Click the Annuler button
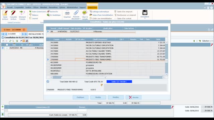Screen dimensions: 214x120 [134, 97]
